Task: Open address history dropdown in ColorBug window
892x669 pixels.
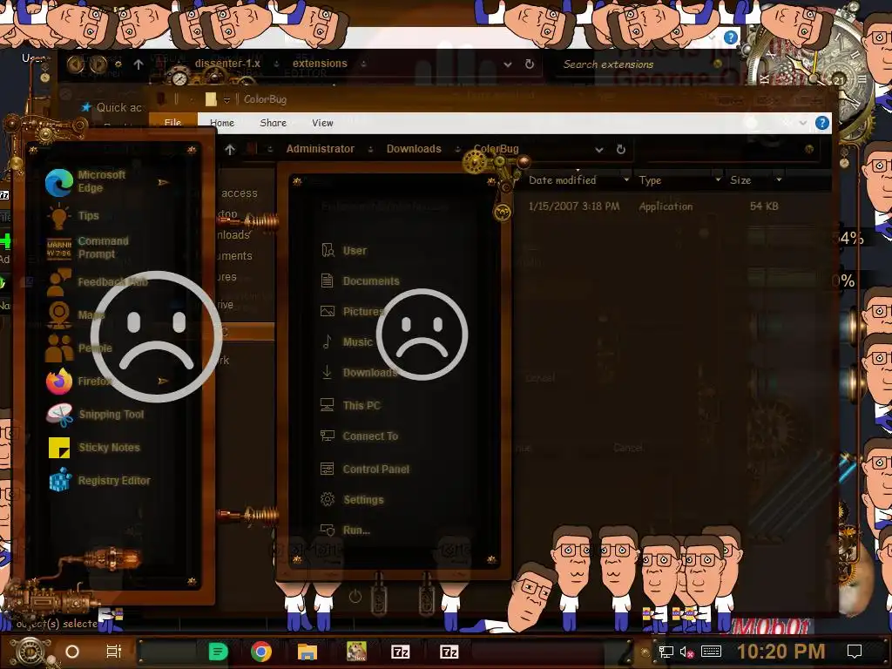Action: [x=599, y=150]
